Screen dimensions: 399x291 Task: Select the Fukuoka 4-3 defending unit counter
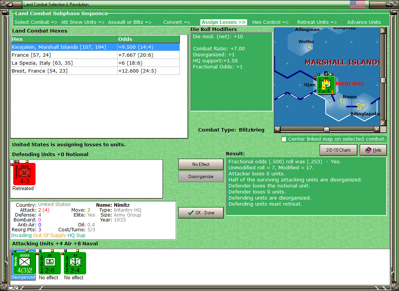pos(24,174)
